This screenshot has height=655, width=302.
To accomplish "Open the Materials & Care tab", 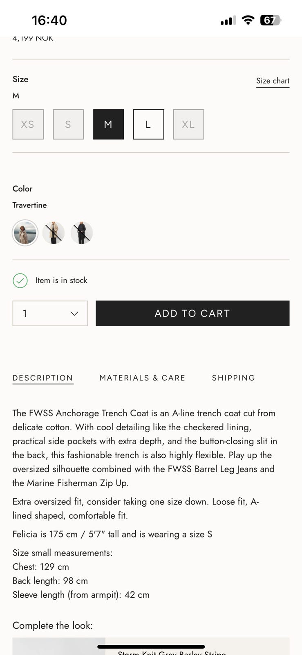I will (x=142, y=378).
